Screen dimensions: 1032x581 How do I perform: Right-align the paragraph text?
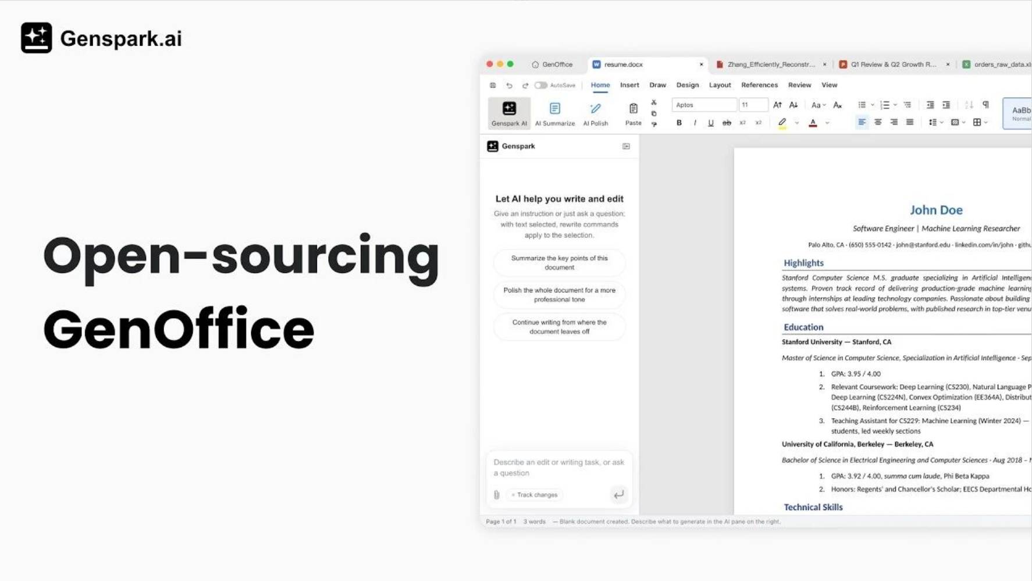coord(894,122)
